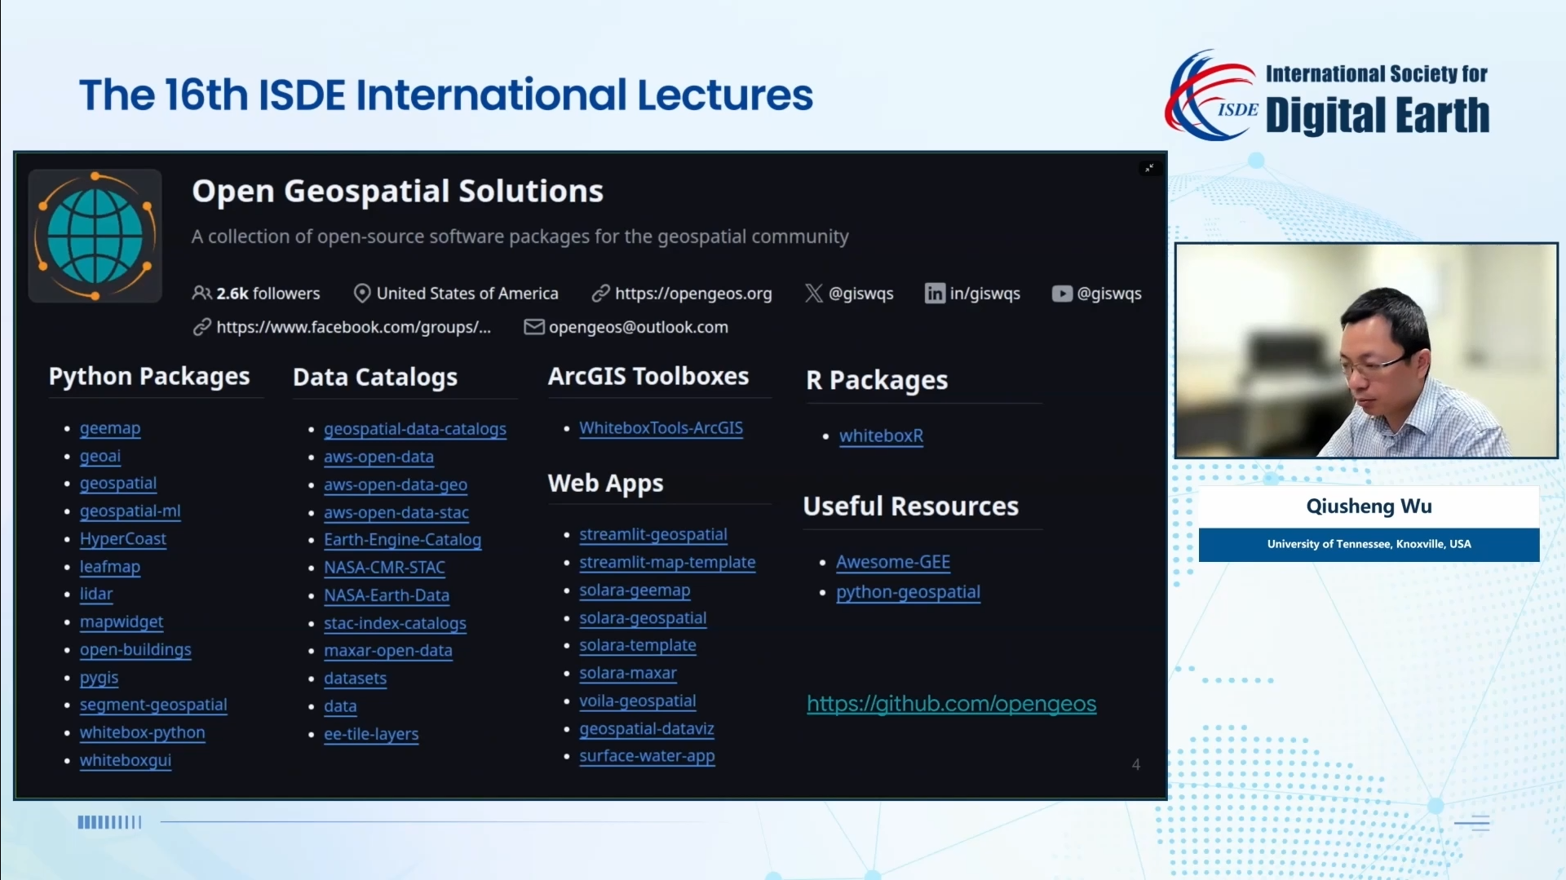Open the geemap package link
The height and width of the screenshot is (880, 1566).
[x=110, y=428]
